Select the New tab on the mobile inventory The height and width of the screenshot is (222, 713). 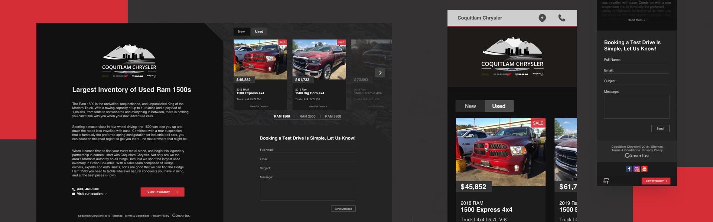(x=470, y=106)
